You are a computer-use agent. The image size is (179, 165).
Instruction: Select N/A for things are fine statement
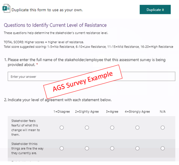pyautogui.click(x=163, y=149)
